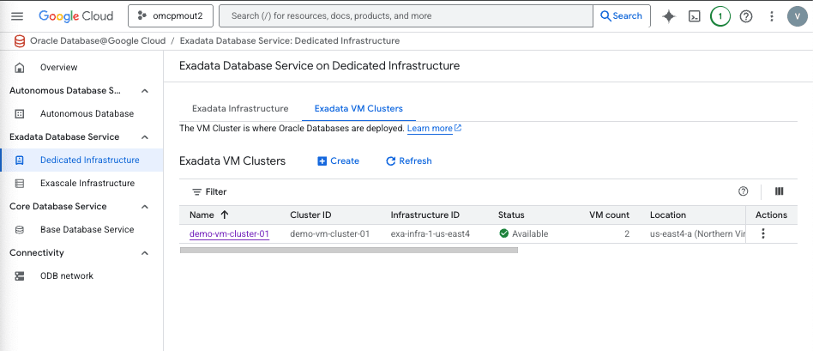Click the Cluster ID column header
This screenshot has height=351, width=813.
click(310, 215)
